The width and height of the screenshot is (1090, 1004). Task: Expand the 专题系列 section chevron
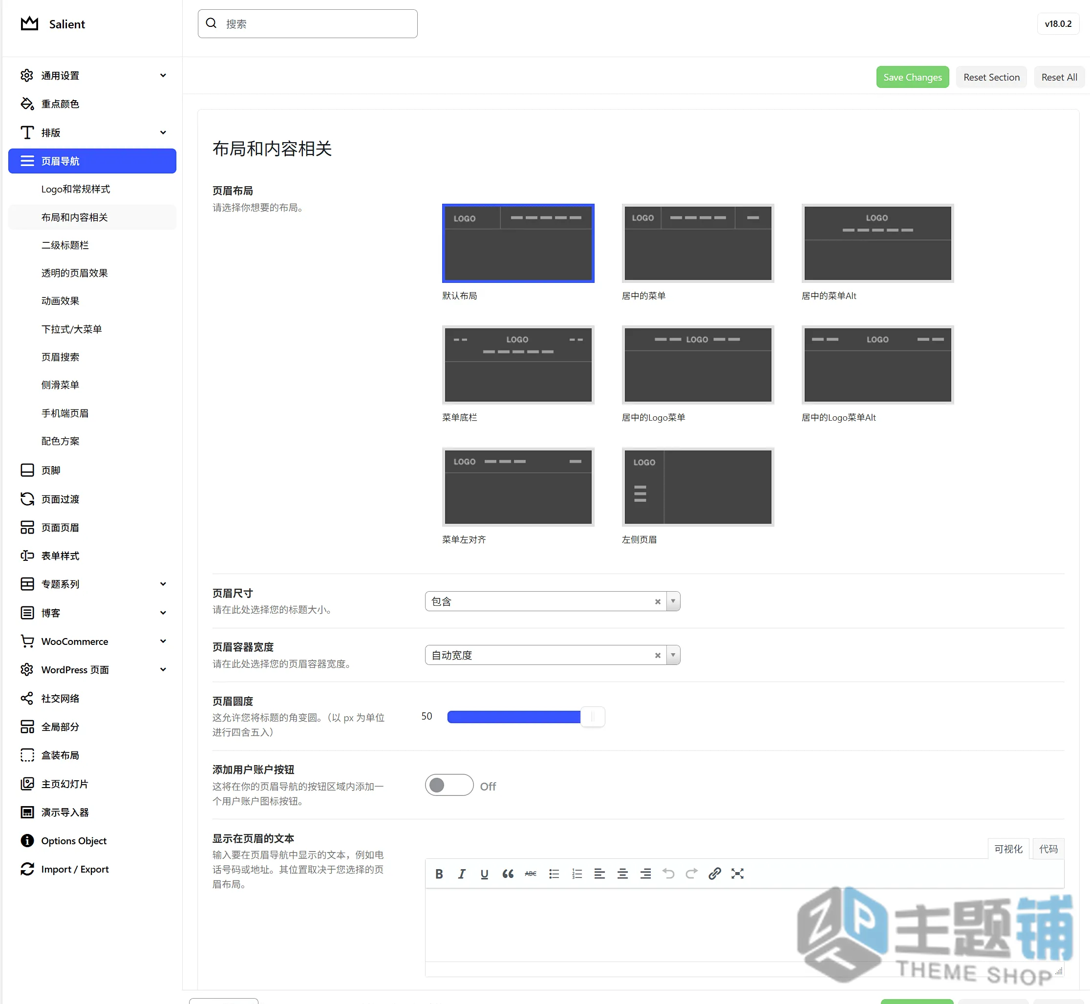pos(163,584)
